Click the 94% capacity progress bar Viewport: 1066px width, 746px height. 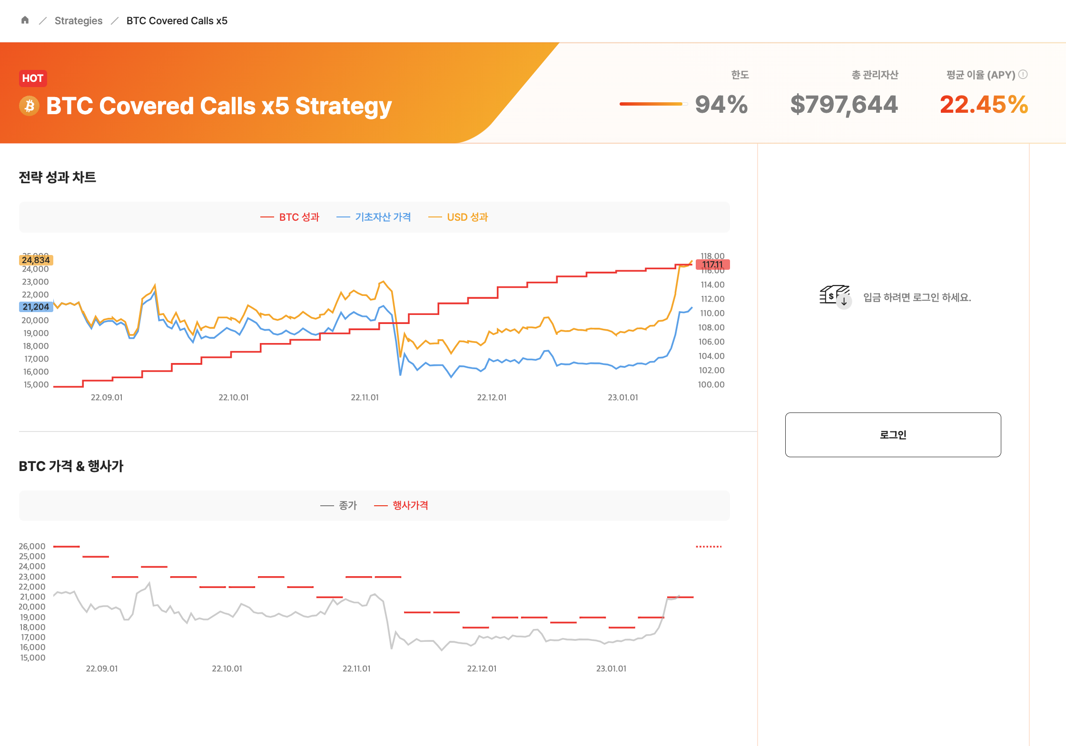[653, 104]
